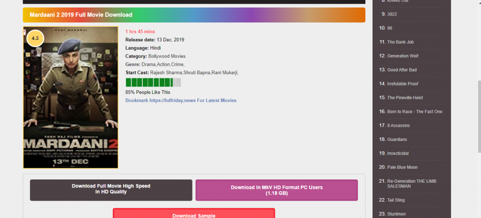
Task: Open movie 96 in the sidebar list
Action: click(389, 28)
